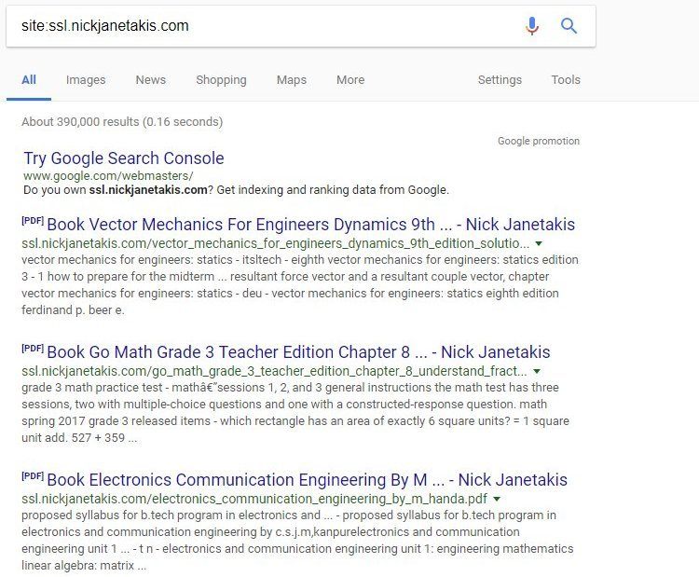699x577 pixels.
Task: Open Book Vector Mechanics For Engineers result
Action: click(x=310, y=225)
